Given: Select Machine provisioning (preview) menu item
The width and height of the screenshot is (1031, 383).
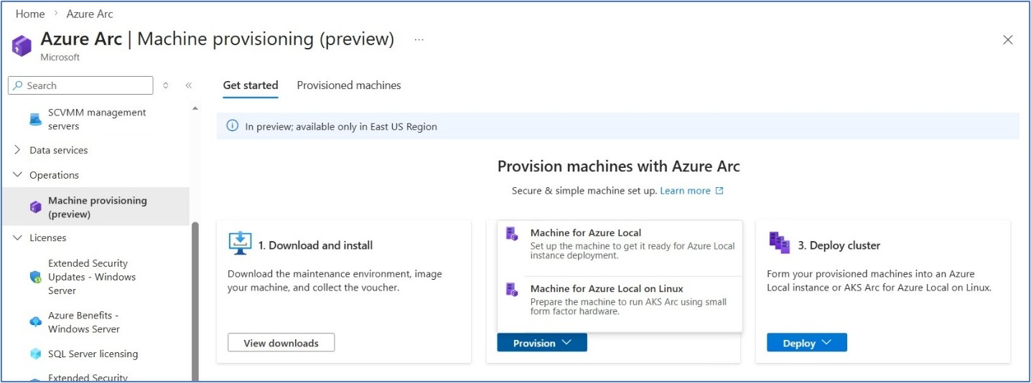Looking at the screenshot, I should (96, 207).
